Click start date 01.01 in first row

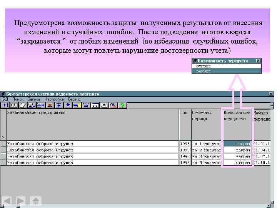point(262,144)
